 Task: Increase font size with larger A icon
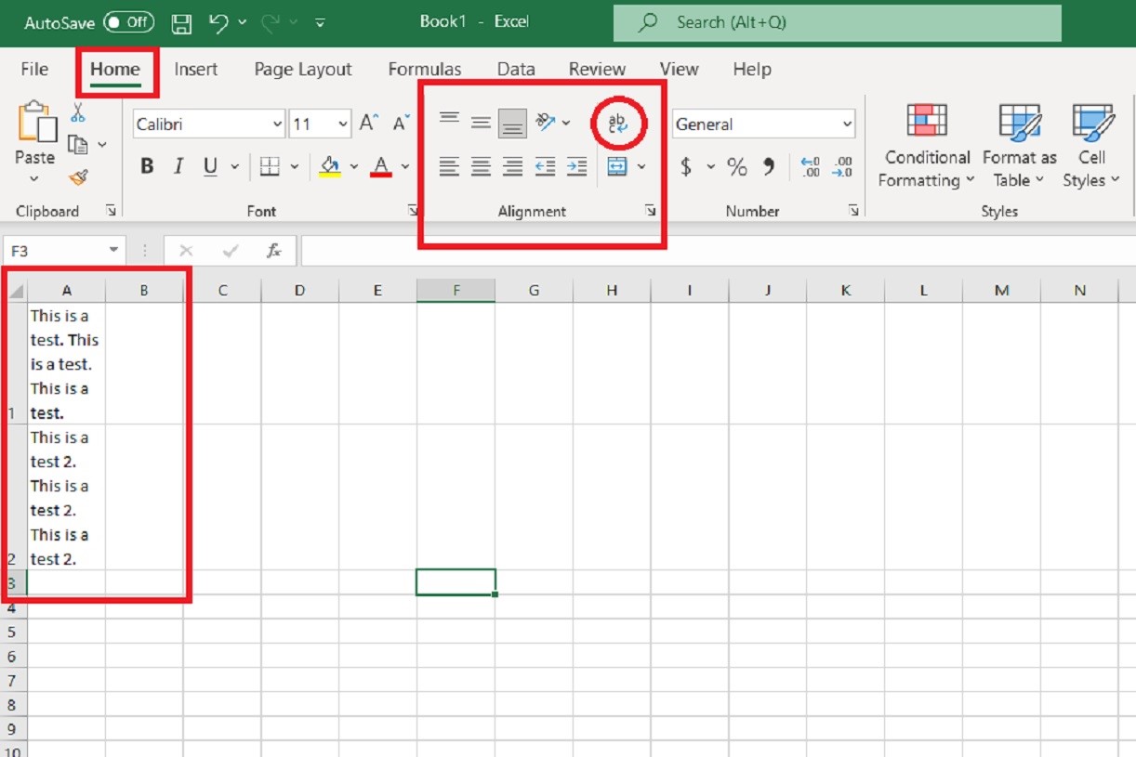tap(369, 124)
